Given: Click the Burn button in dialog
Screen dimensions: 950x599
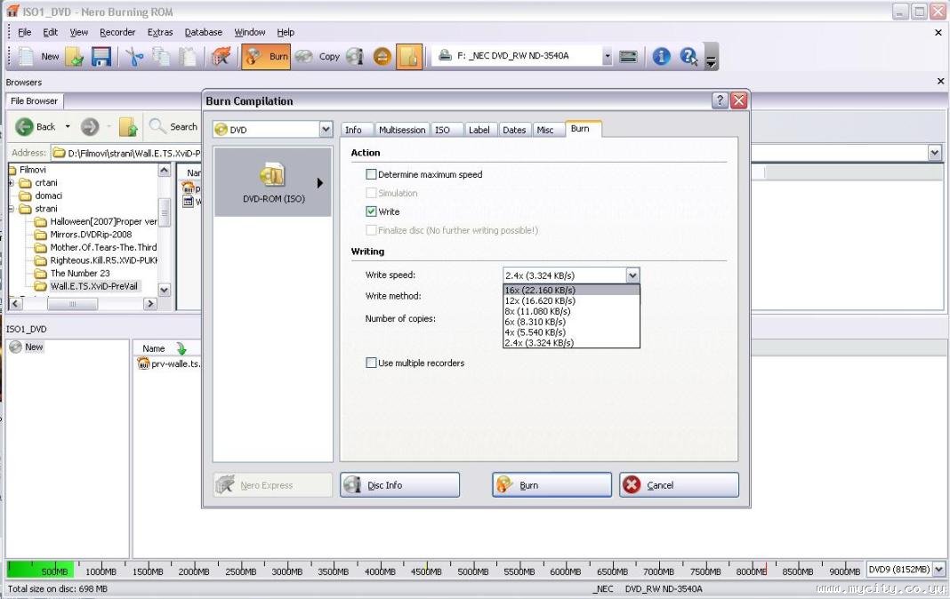Looking at the screenshot, I should click(552, 485).
